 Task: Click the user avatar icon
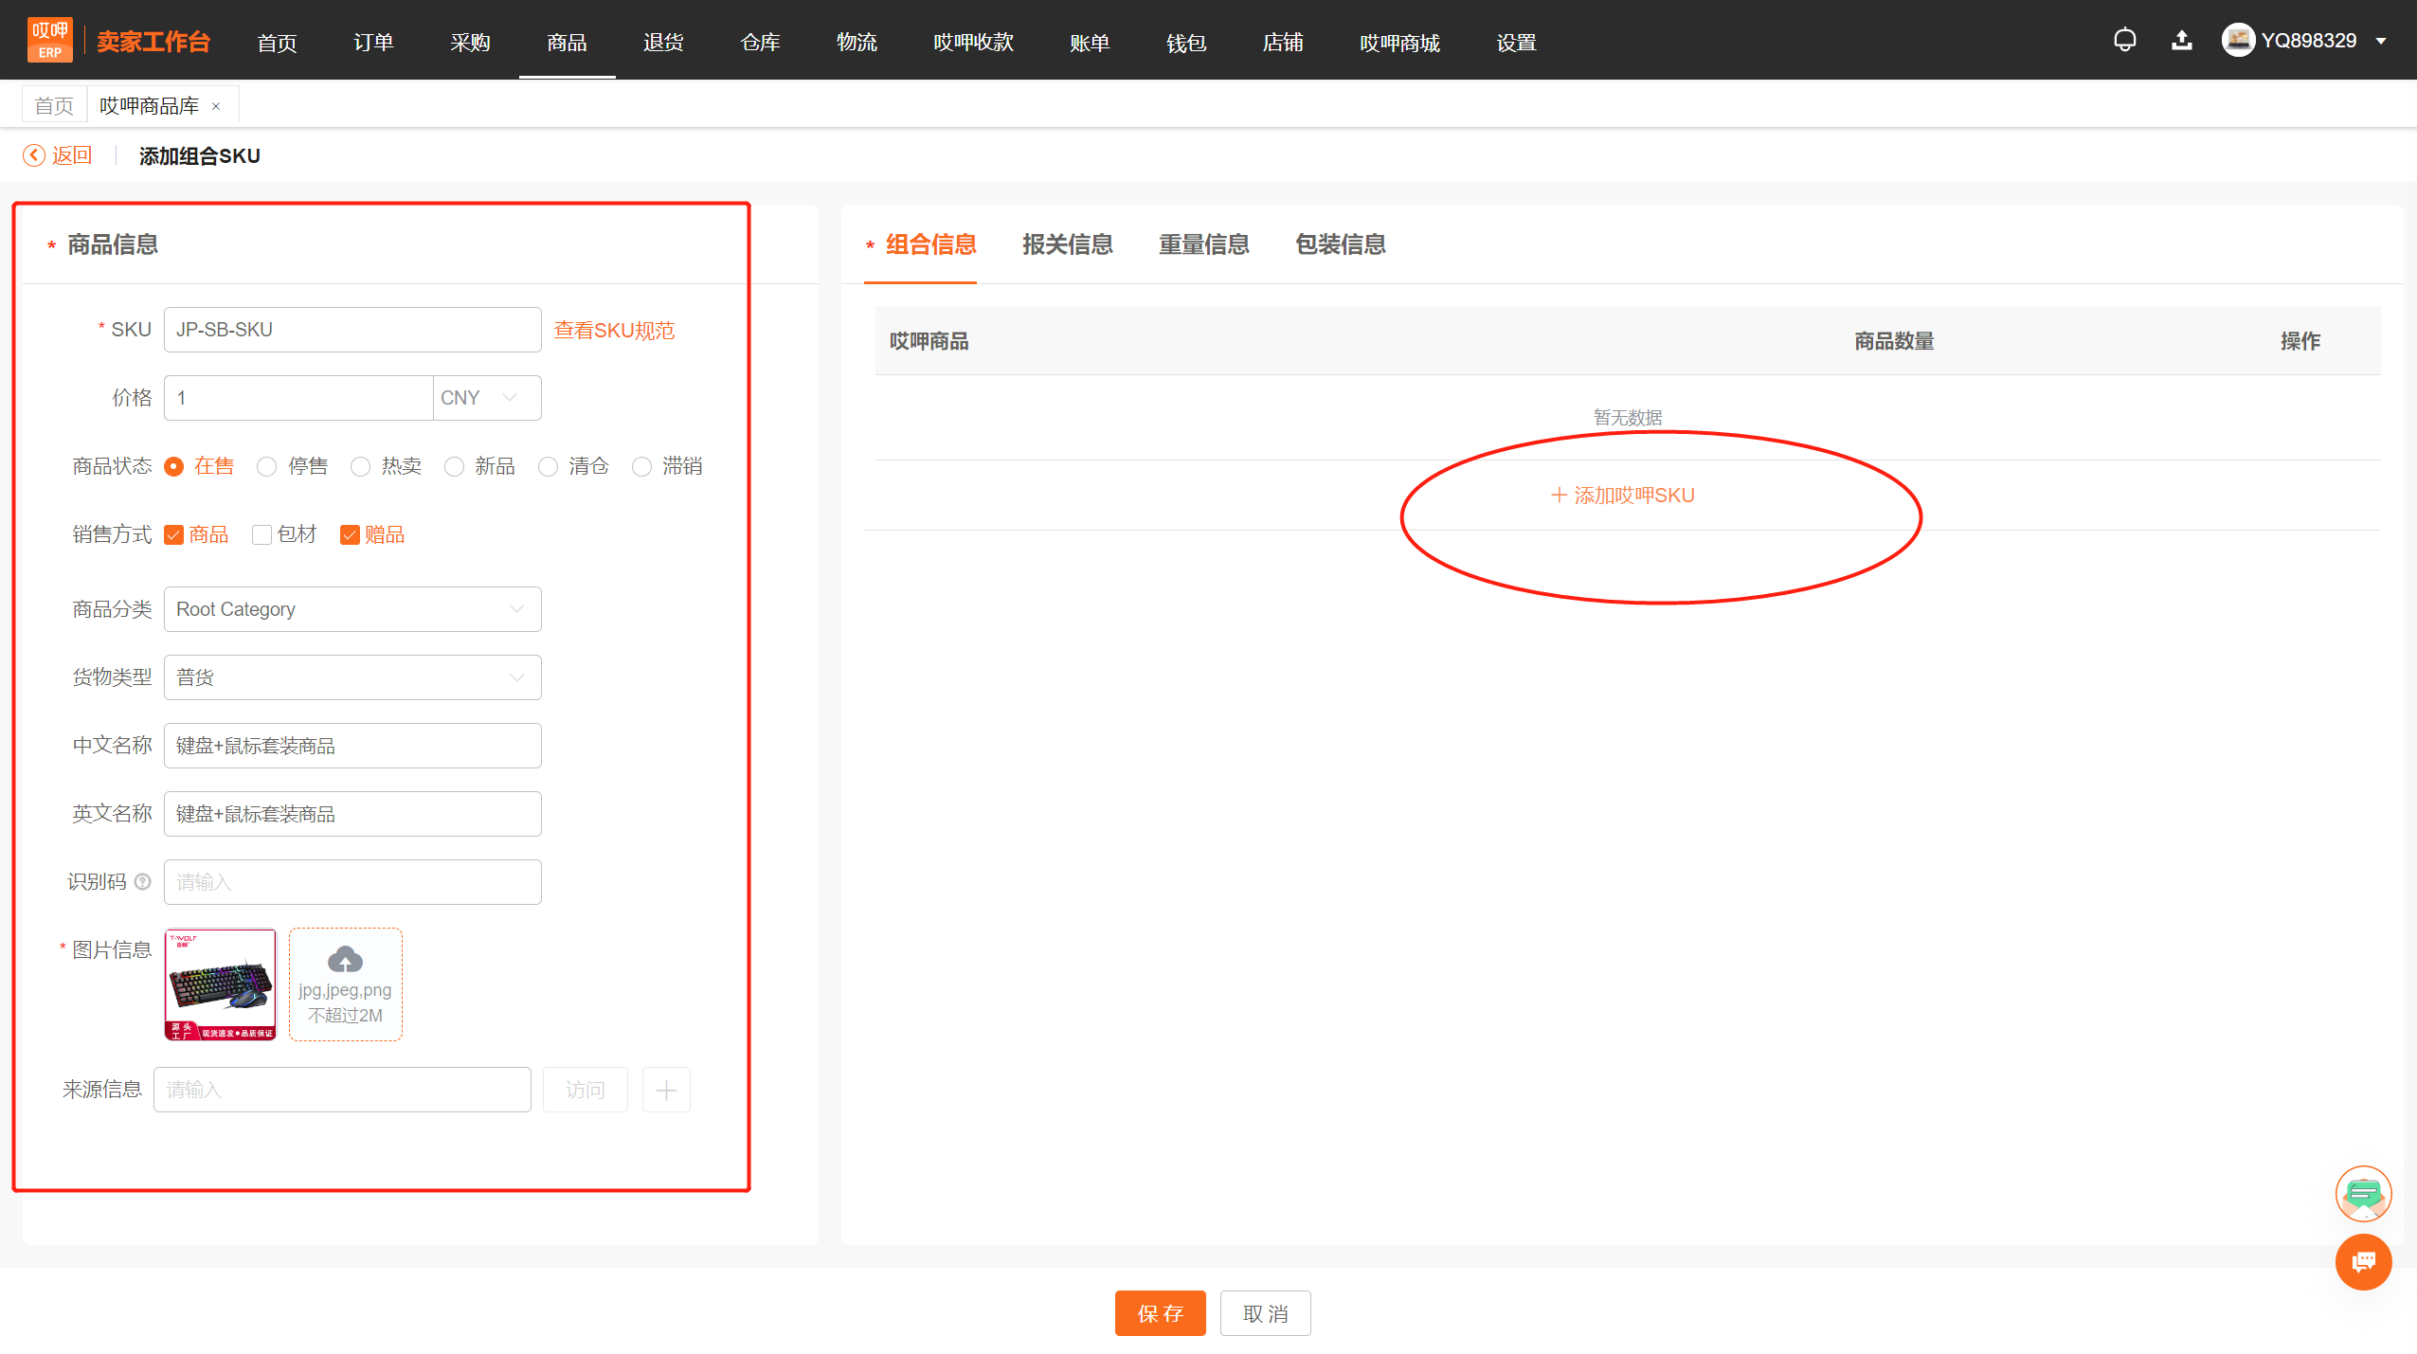(x=2237, y=41)
